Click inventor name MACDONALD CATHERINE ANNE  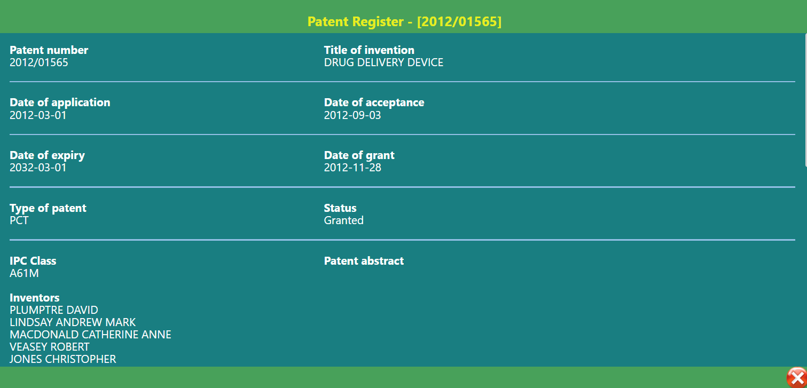click(90, 334)
